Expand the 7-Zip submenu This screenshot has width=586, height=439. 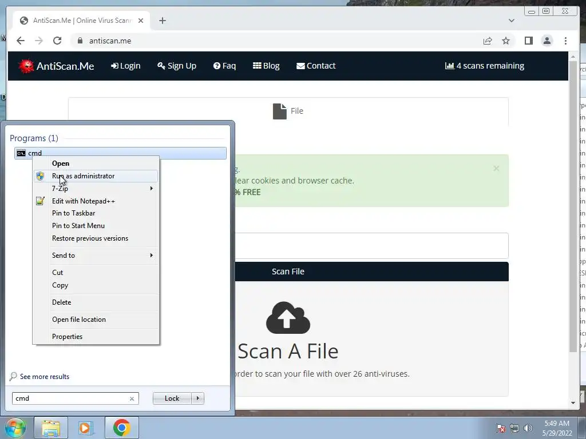pos(96,189)
